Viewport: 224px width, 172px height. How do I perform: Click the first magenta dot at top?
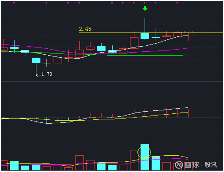14,3
